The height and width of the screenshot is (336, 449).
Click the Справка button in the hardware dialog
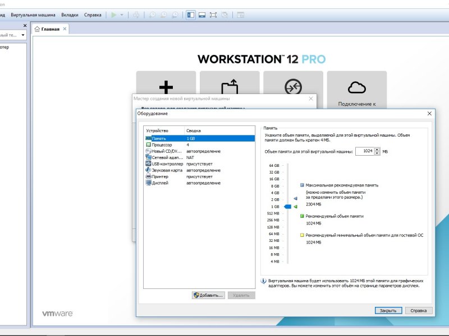tap(418, 311)
